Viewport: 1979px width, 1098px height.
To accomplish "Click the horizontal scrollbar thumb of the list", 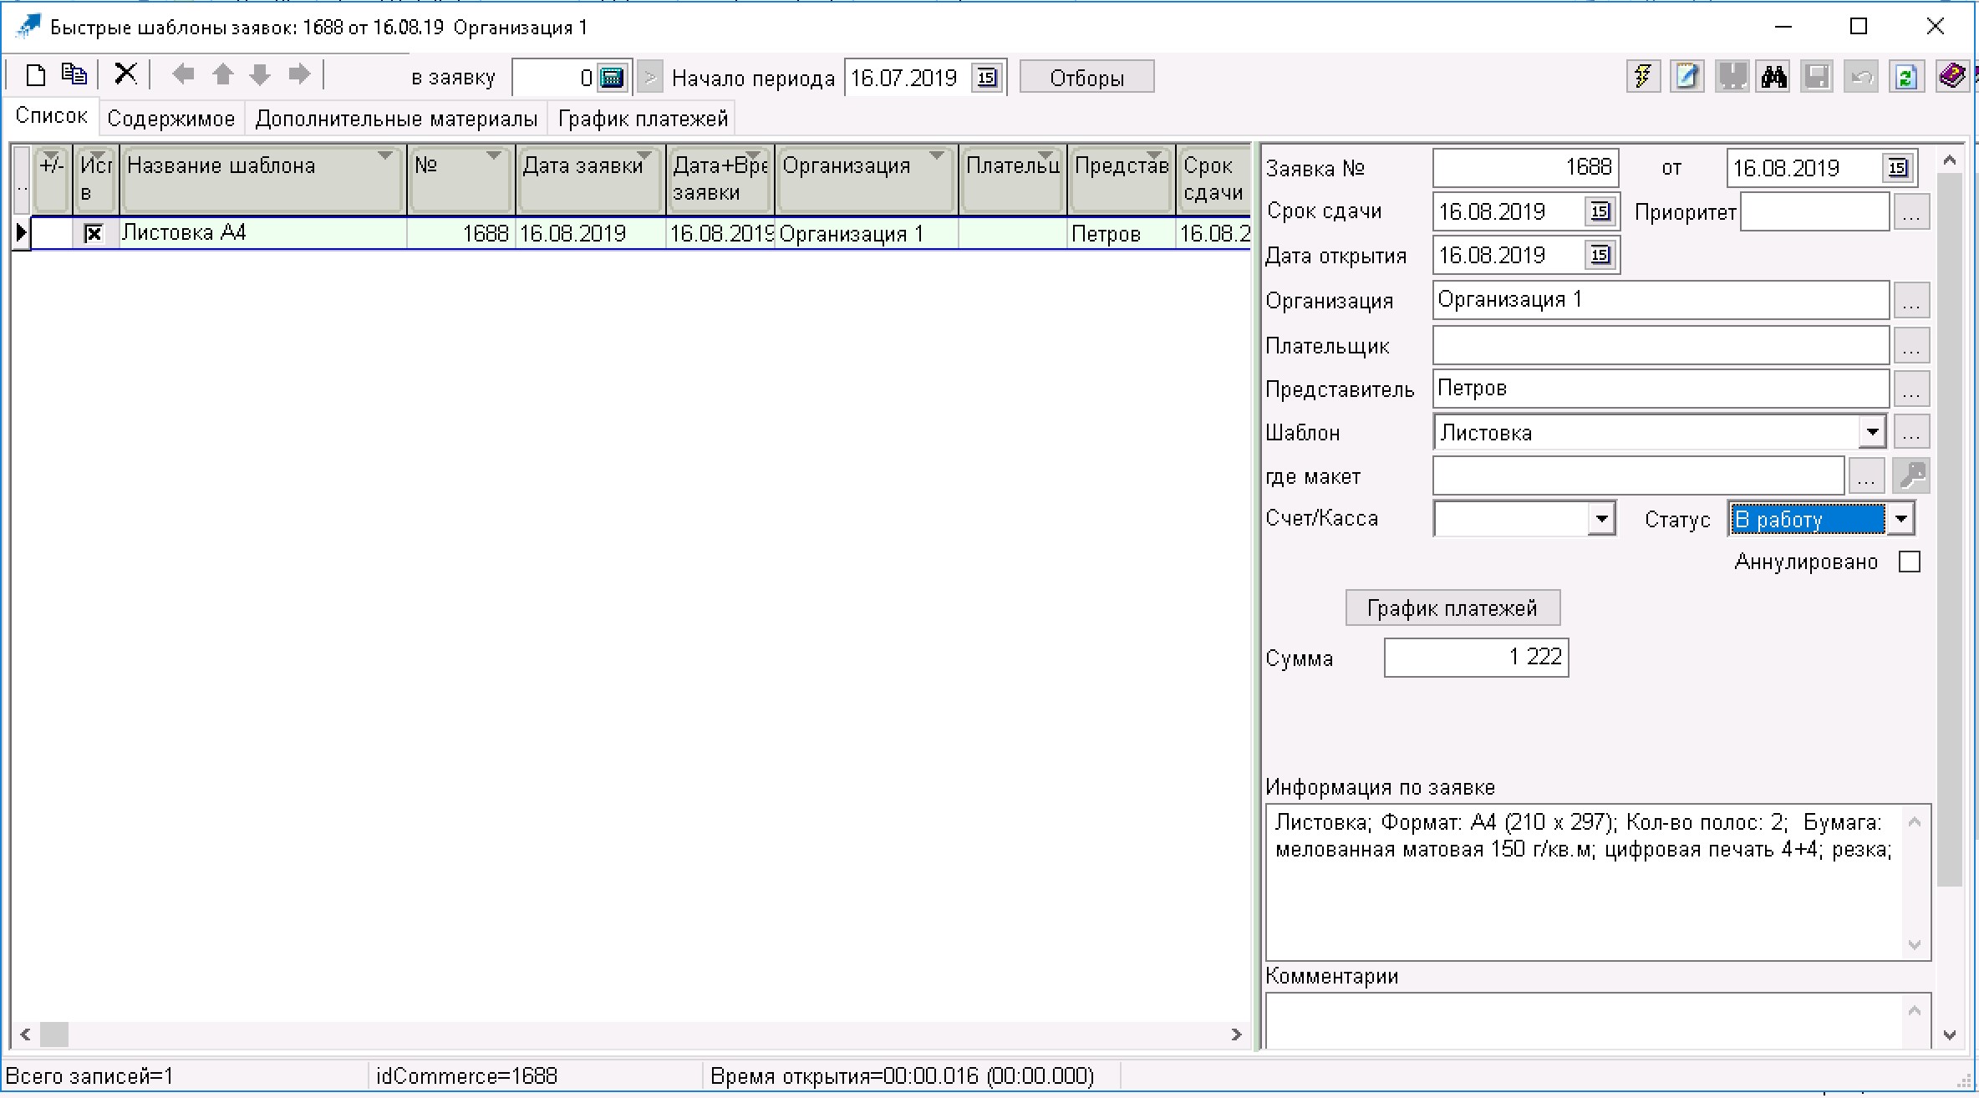I will pyautogui.click(x=54, y=1034).
